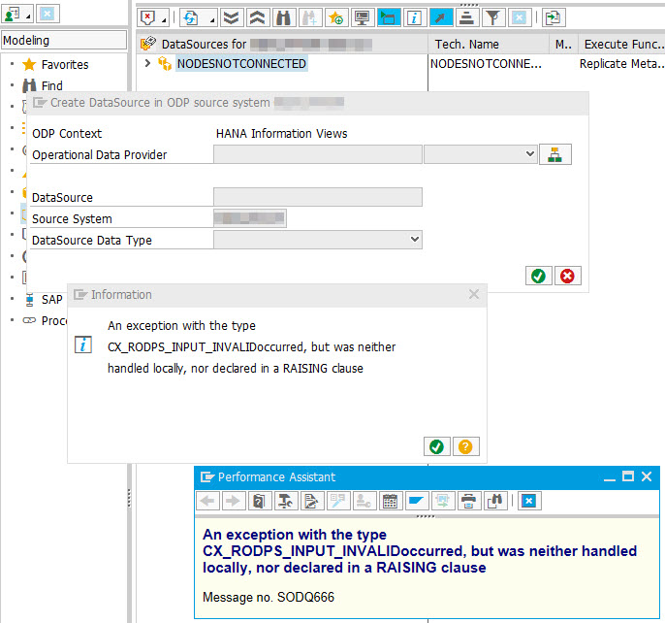Viewport: 665px width, 623px height.
Task: Click the orange question mark Help button
Action: 465,446
